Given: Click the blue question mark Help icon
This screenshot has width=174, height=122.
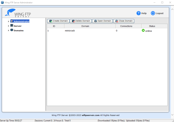Looking at the screenshot, I should point(139,13).
